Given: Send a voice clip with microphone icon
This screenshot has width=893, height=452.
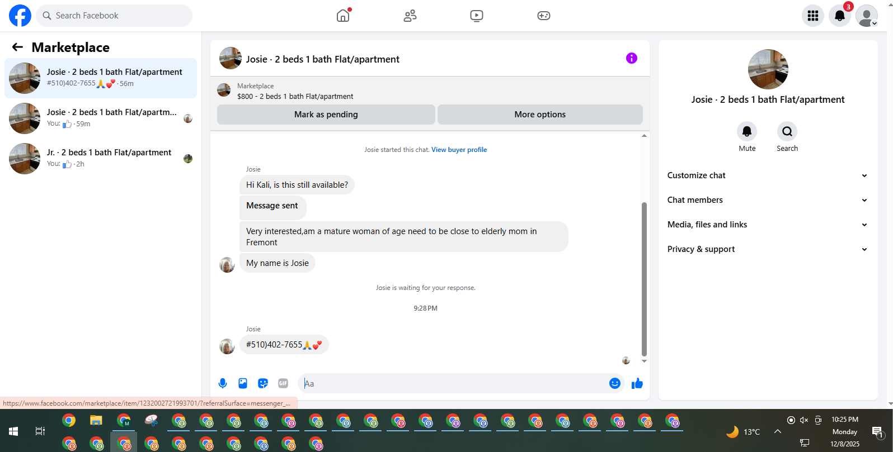Looking at the screenshot, I should coord(223,383).
